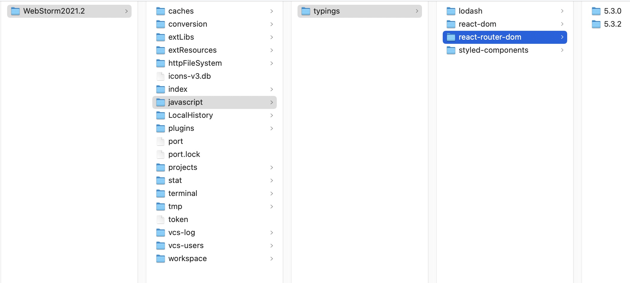The width and height of the screenshot is (630, 283).
Task: Select the 'extResources' folder name
Action: tap(192, 50)
